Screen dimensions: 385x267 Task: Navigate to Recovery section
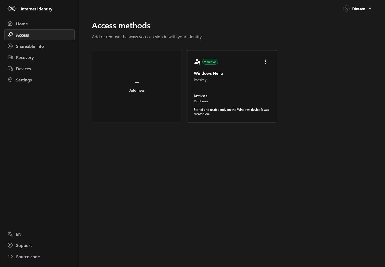(x=39, y=57)
